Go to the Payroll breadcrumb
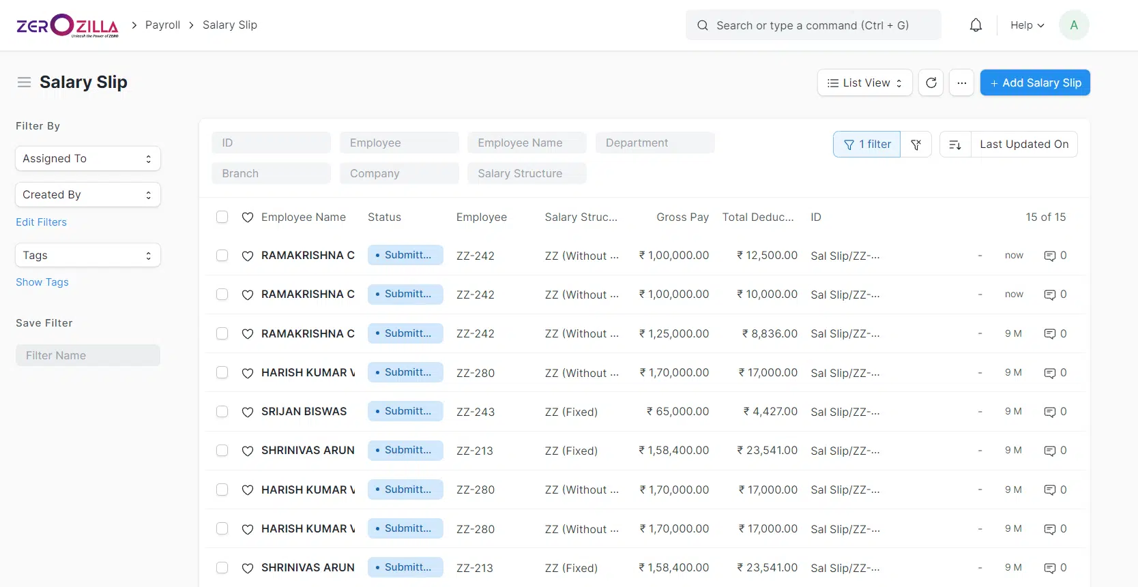The height and width of the screenshot is (587, 1138). [x=162, y=25]
